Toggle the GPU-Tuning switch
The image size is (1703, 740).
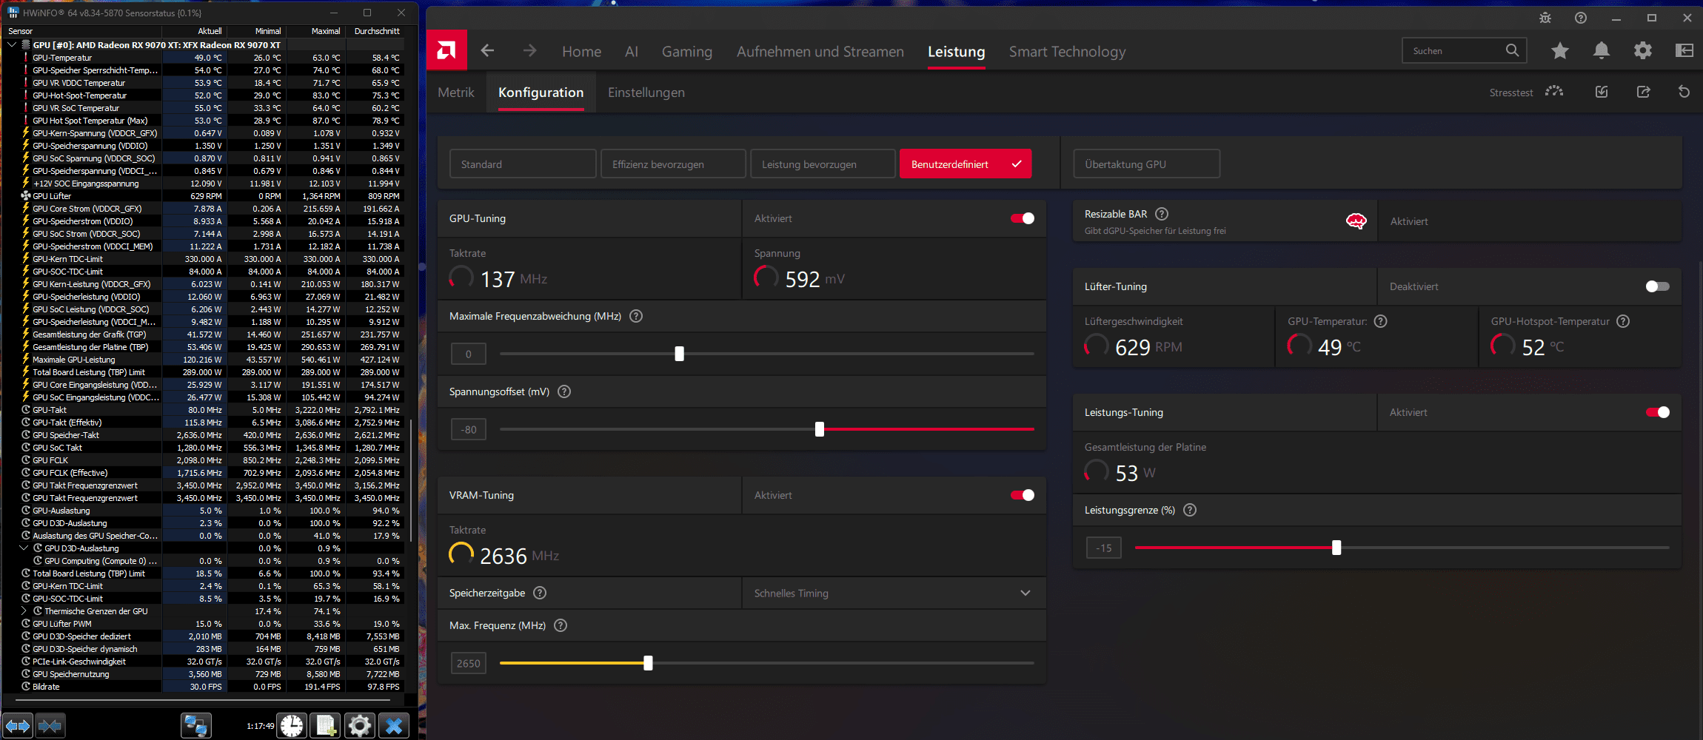point(1023,218)
